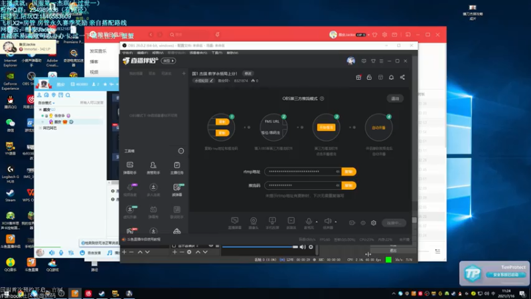Open the OBS mixer channel gear settings
The width and height of the screenshot is (531, 299).
coord(311,247)
